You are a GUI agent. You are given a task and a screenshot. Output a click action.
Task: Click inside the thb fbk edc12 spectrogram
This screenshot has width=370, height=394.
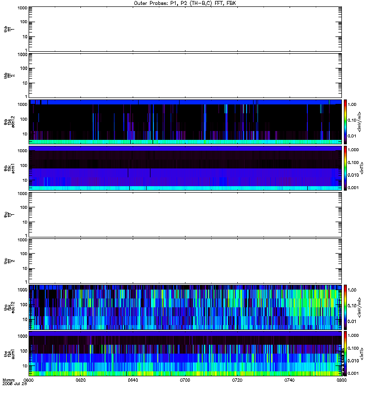pos(185,122)
